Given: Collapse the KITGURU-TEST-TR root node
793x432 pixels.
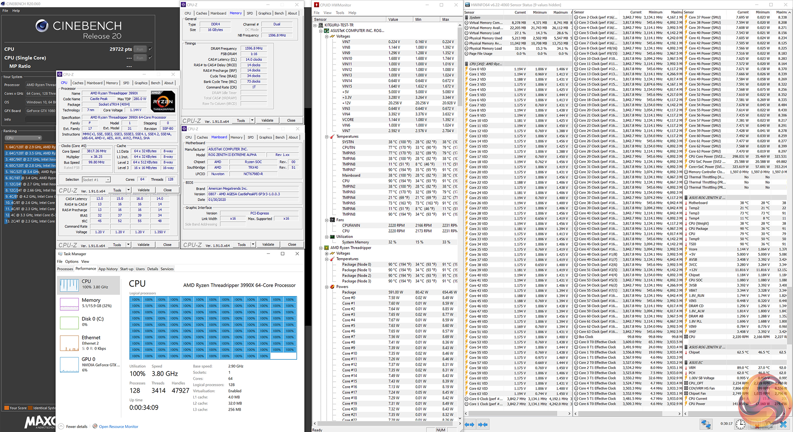Looking at the screenshot, I should 315,25.
